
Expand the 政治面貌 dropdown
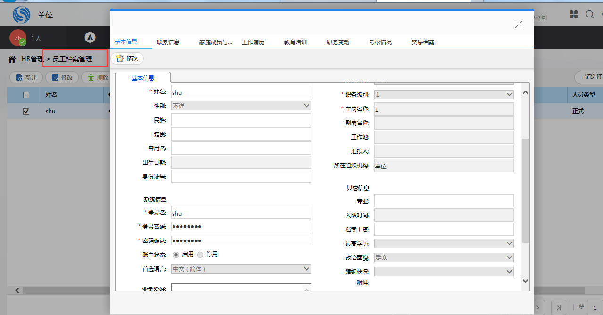[444, 257]
